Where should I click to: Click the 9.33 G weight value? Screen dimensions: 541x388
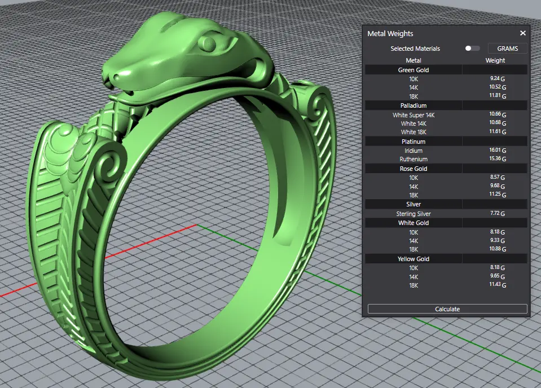click(498, 240)
